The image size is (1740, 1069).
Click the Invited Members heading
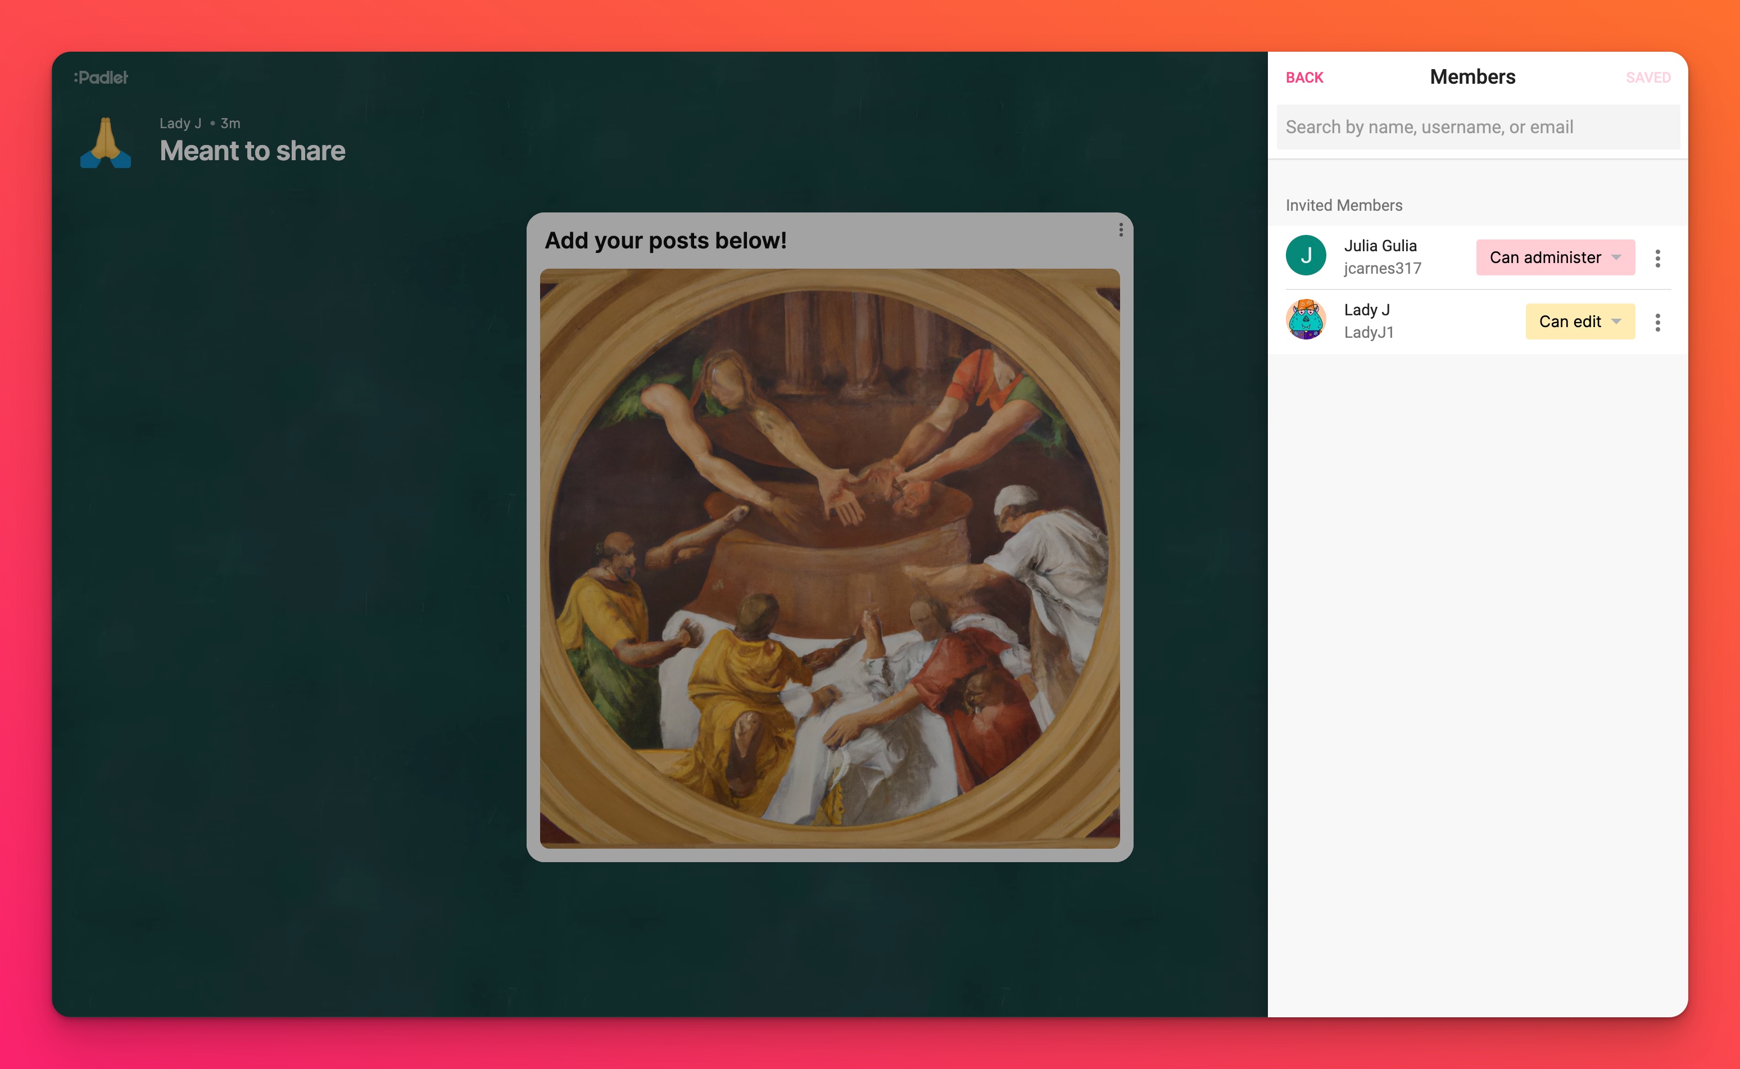(1343, 205)
